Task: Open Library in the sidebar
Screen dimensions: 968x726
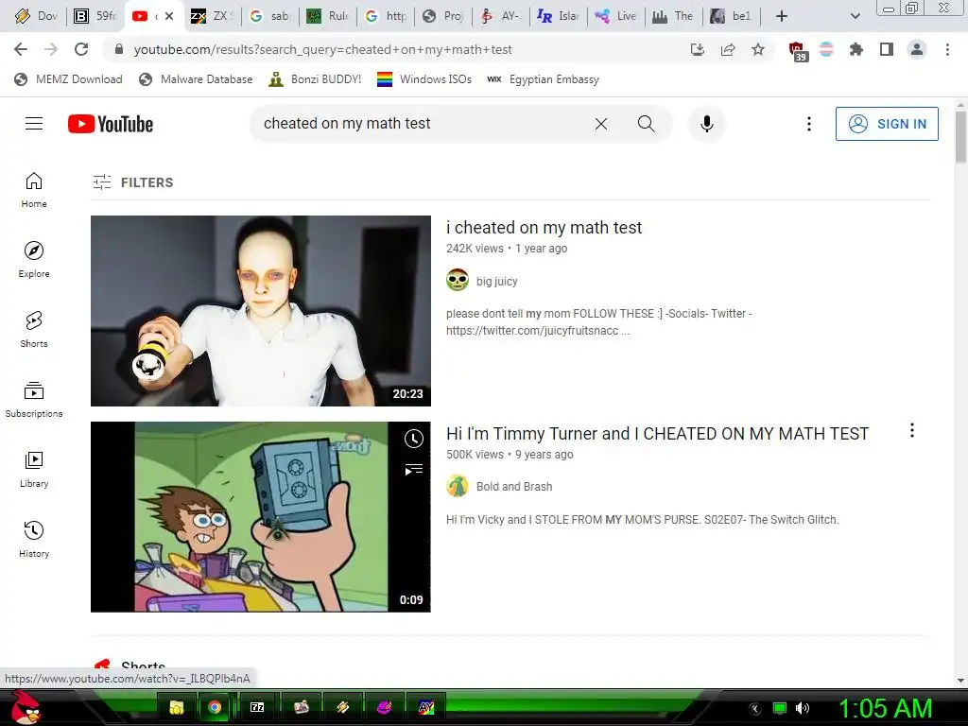Action: coord(34,469)
